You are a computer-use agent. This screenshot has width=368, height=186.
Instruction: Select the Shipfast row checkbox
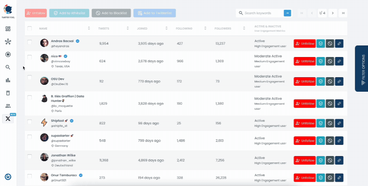[30, 122]
